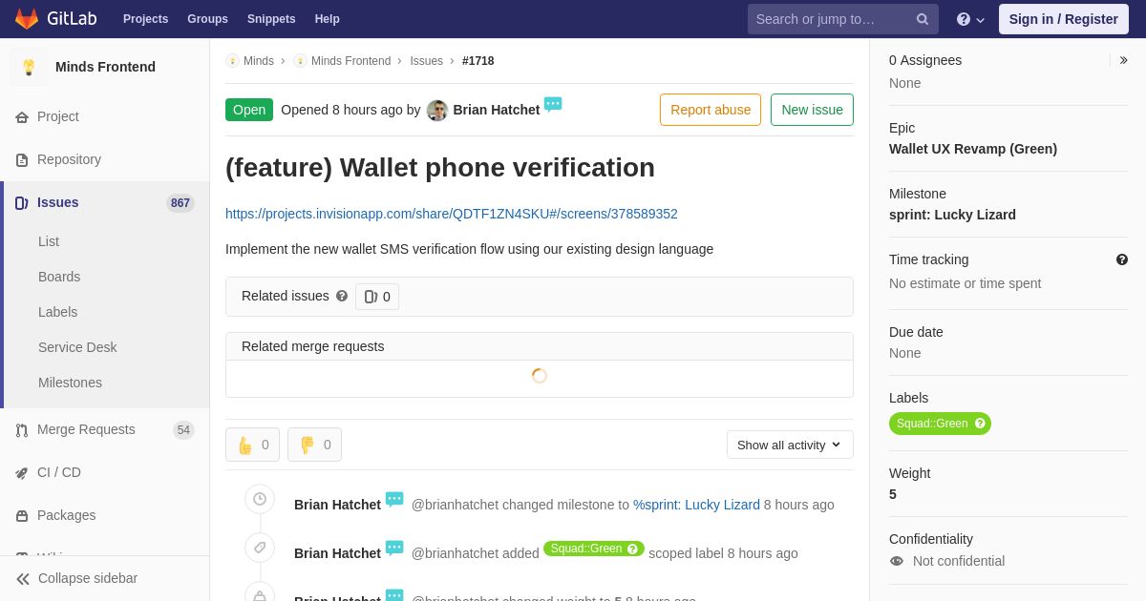Open Service Desk in sidebar
The image size is (1146, 601).
[x=77, y=347]
